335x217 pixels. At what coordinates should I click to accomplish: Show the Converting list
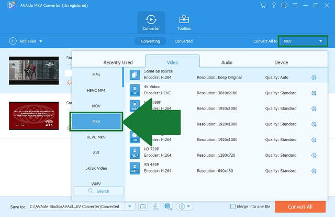(150, 41)
